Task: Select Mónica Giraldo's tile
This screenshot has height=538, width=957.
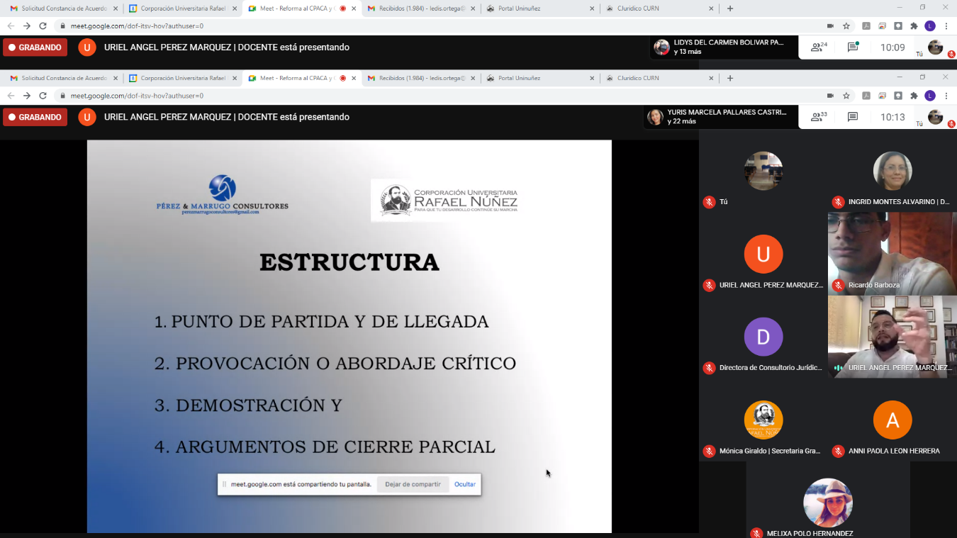Action: pyautogui.click(x=763, y=419)
